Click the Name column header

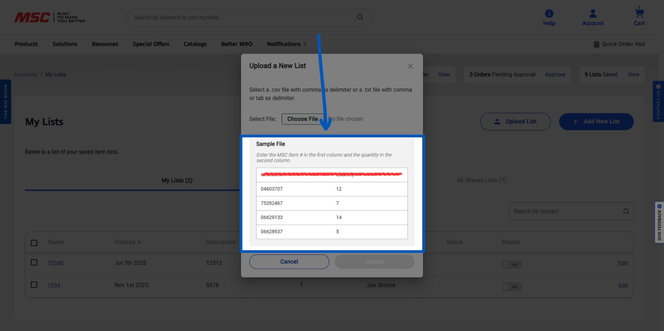pos(56,242)
